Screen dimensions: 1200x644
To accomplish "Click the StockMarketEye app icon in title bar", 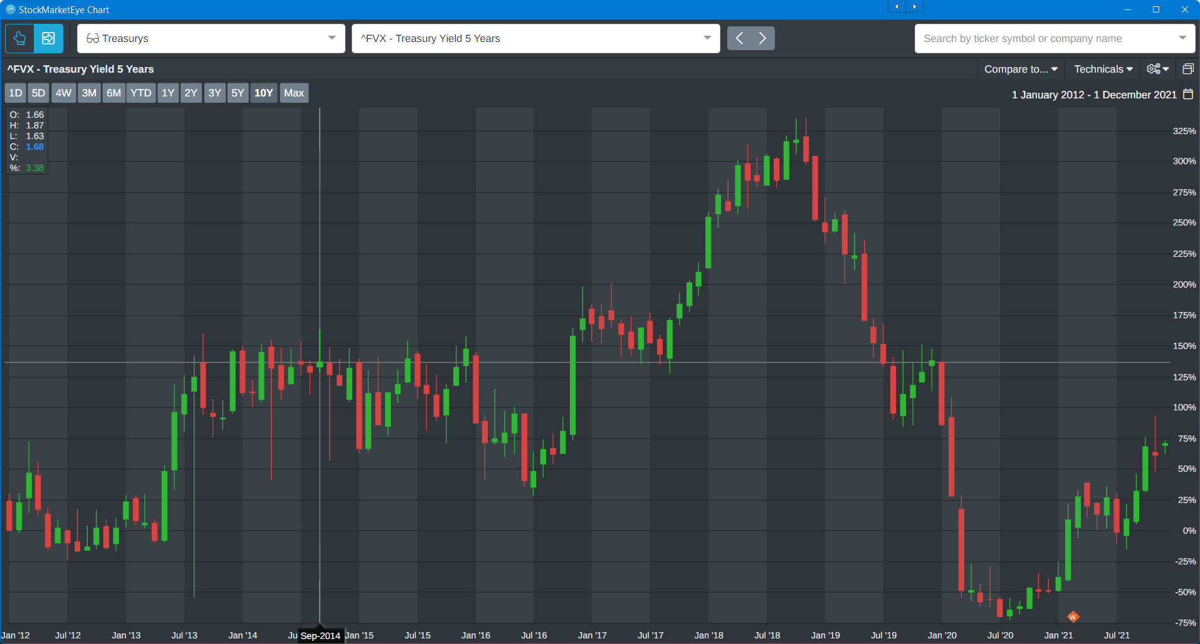I will (x=10, y=9).
